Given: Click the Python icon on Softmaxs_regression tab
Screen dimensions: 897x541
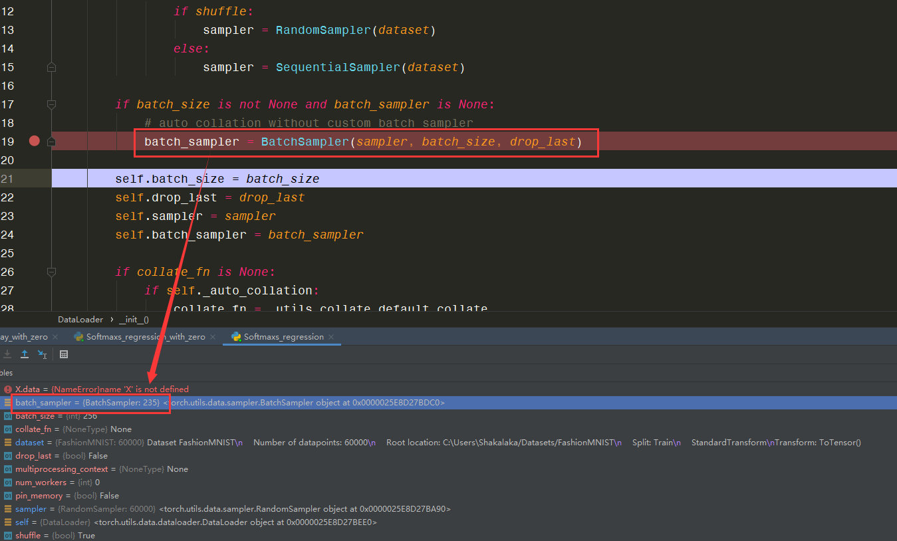Looking at the screenshot, I should 236,337.
